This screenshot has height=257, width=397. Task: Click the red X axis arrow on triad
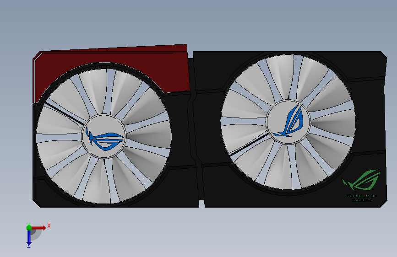[39, 228]
